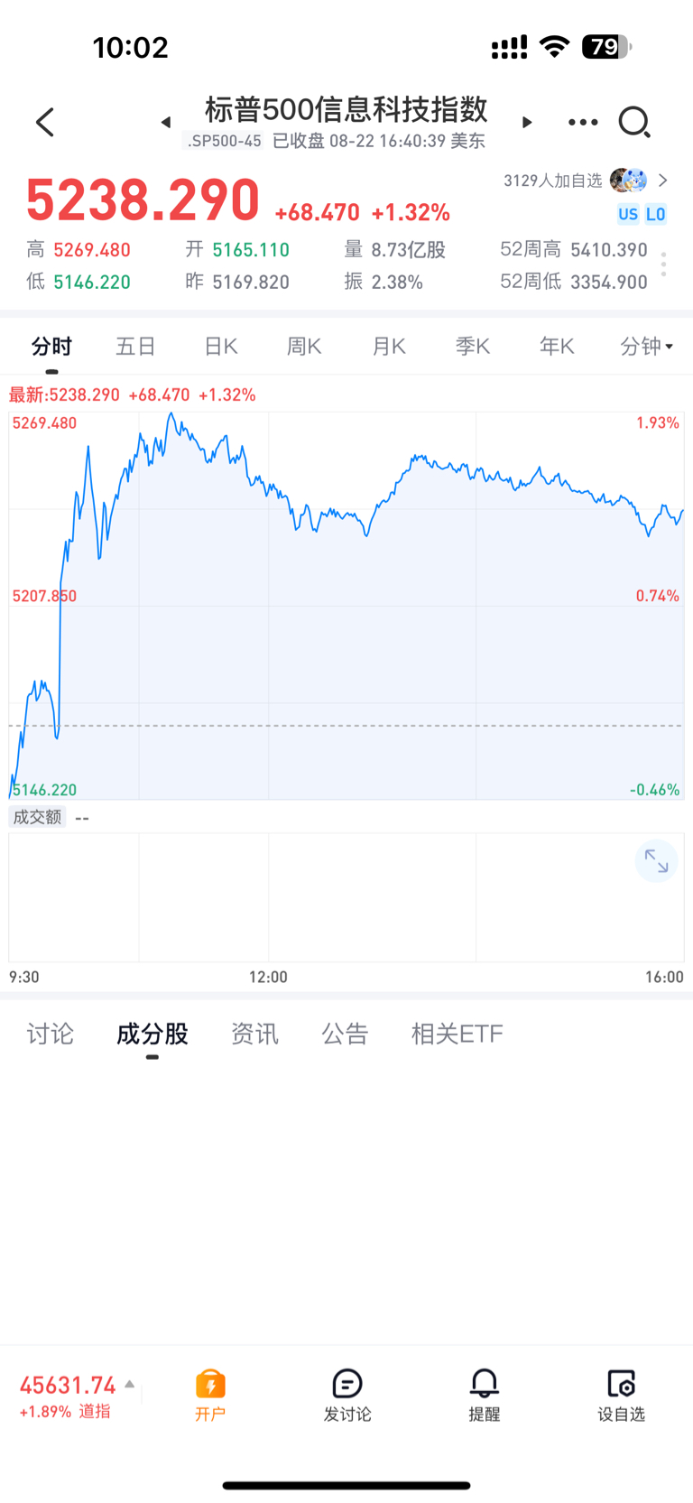The image size is (693, 1503).
Task: Expand chart to fullscreen with arrows icon
Action: [x=656, y=862]
